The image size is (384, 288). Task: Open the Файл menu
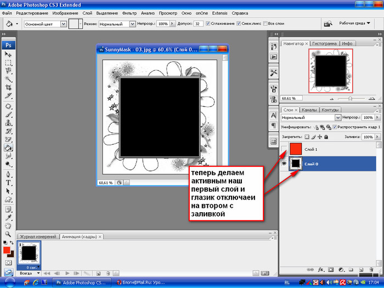coord(7,13)
